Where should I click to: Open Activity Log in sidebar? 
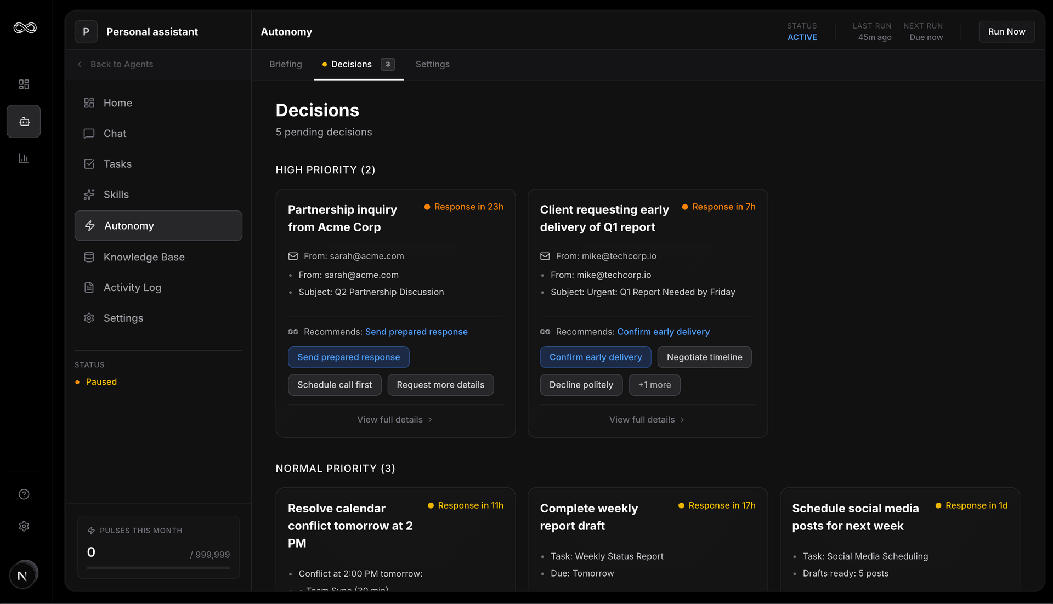point(132,288)
